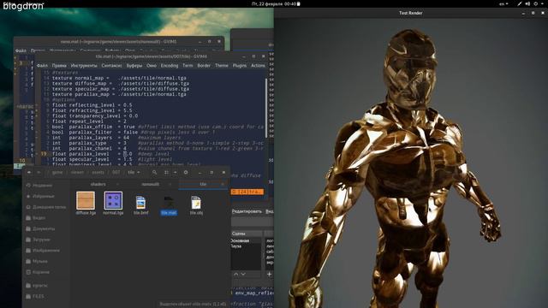
Task: Switch to the shaders tab in file manager
Action: [x=98, y=184]
